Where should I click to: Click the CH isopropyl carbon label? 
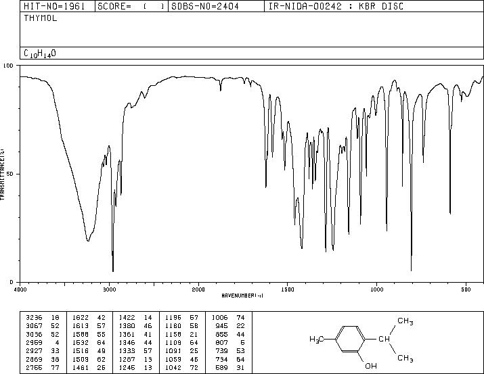tap(384, 339)
